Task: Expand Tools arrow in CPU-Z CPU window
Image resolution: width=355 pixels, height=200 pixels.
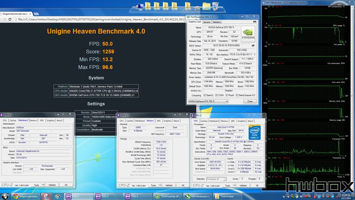Action: [234, 185]
